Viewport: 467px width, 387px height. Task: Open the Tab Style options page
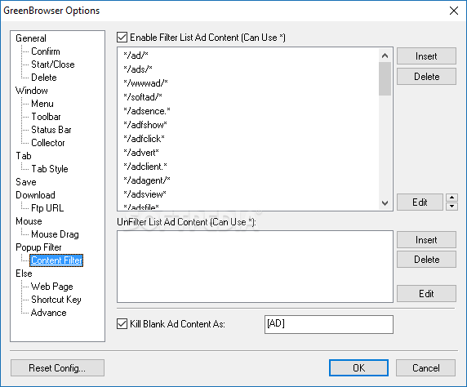pos(50,169)
